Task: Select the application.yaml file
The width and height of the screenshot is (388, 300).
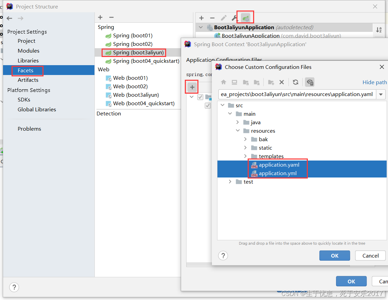Action: click(x=302, y=165)
